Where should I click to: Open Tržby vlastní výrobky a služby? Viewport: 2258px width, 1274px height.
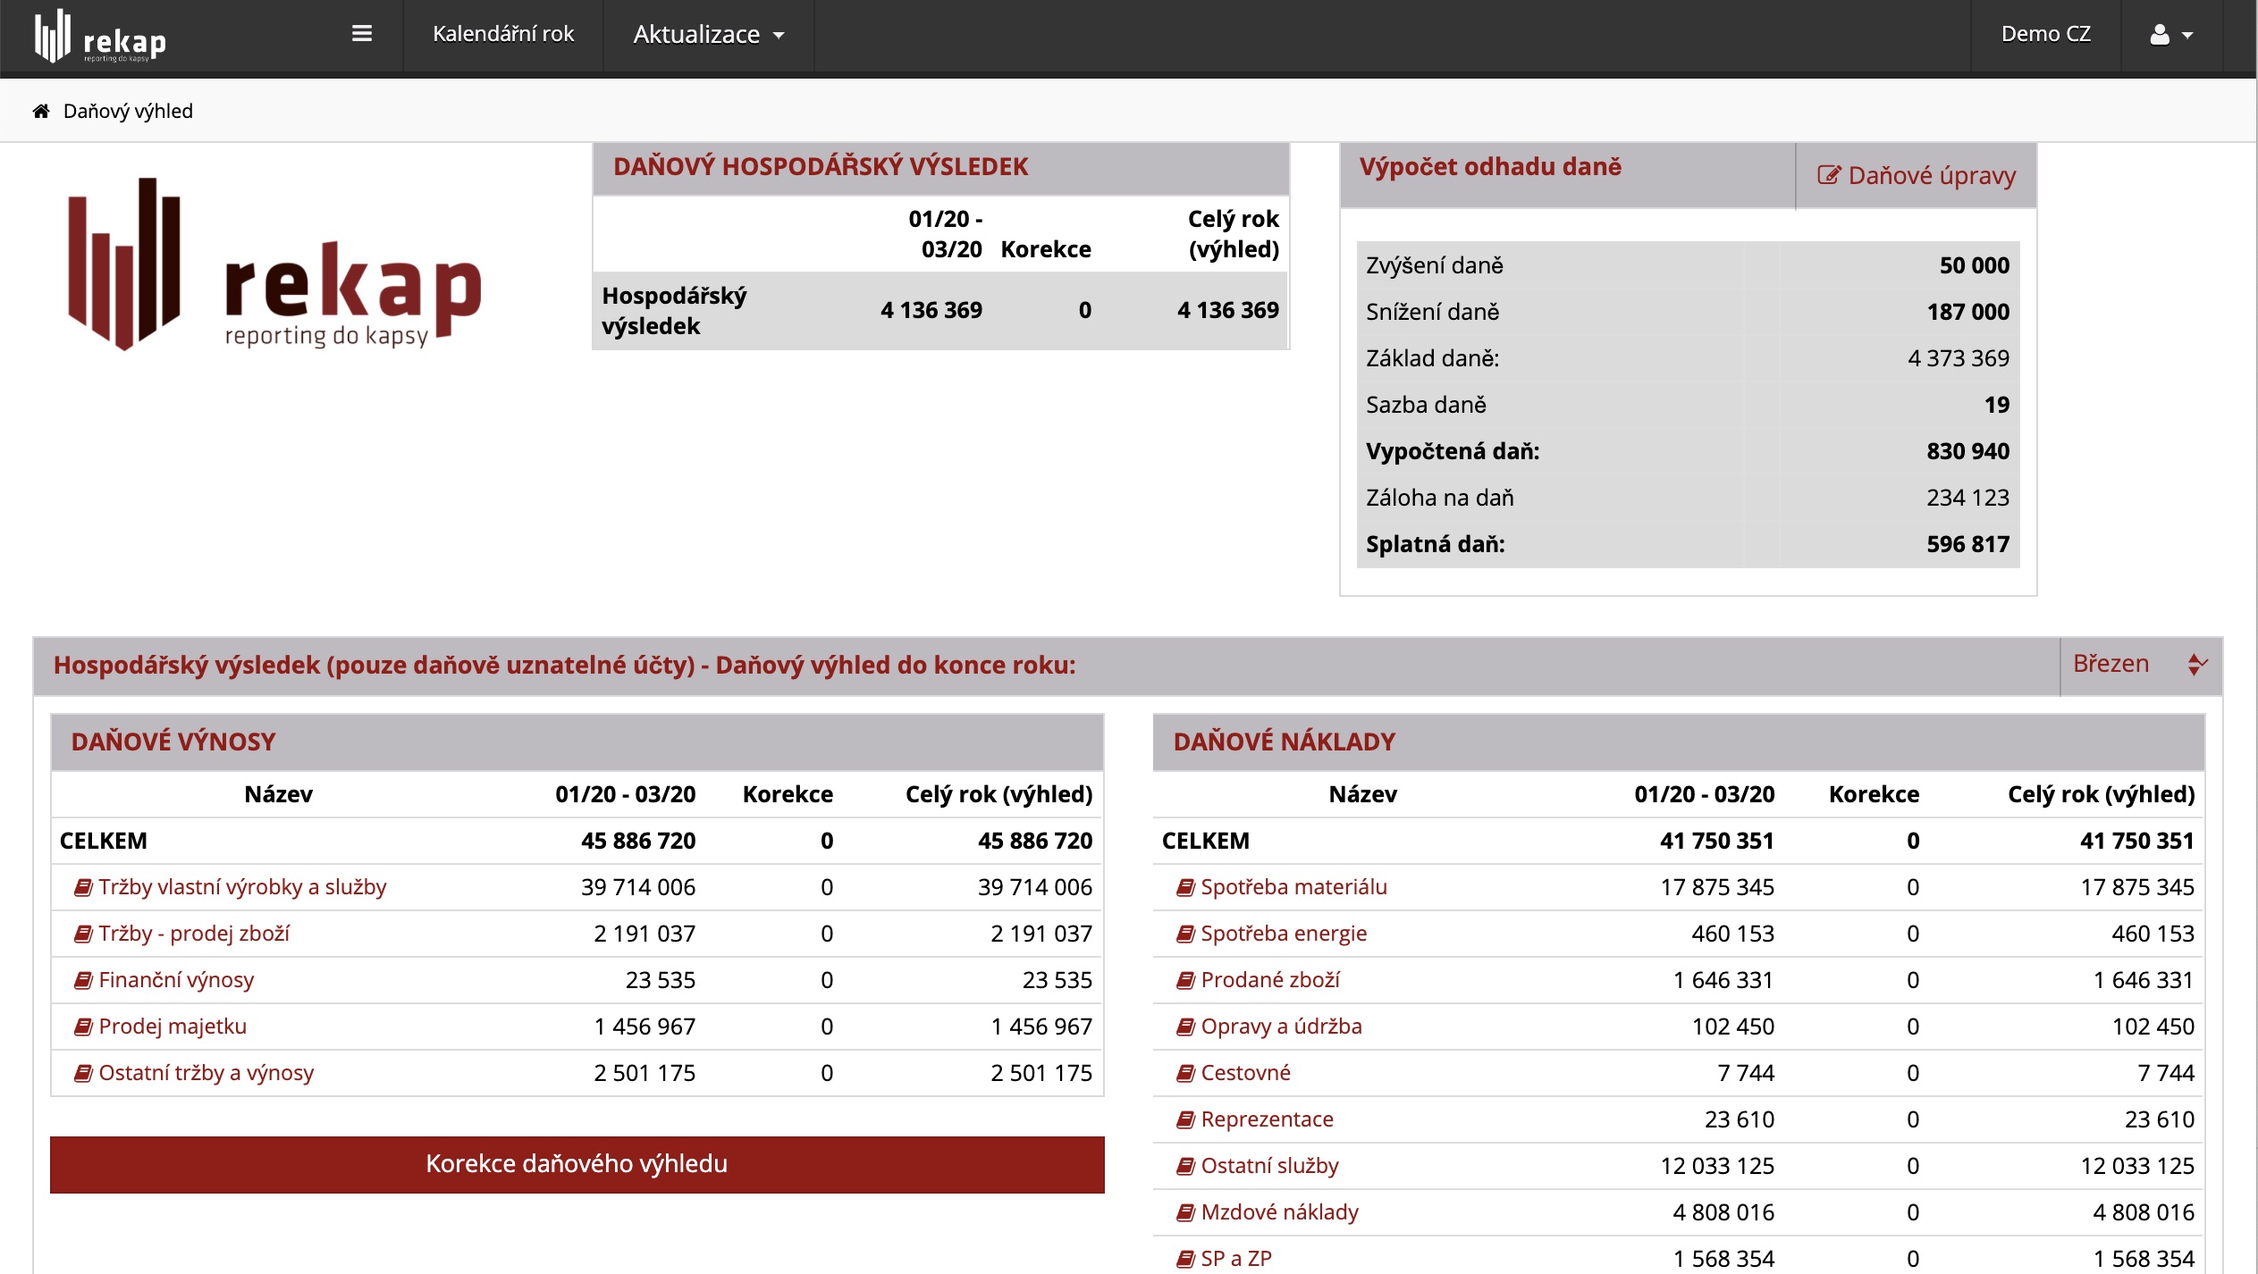point(242,887)
